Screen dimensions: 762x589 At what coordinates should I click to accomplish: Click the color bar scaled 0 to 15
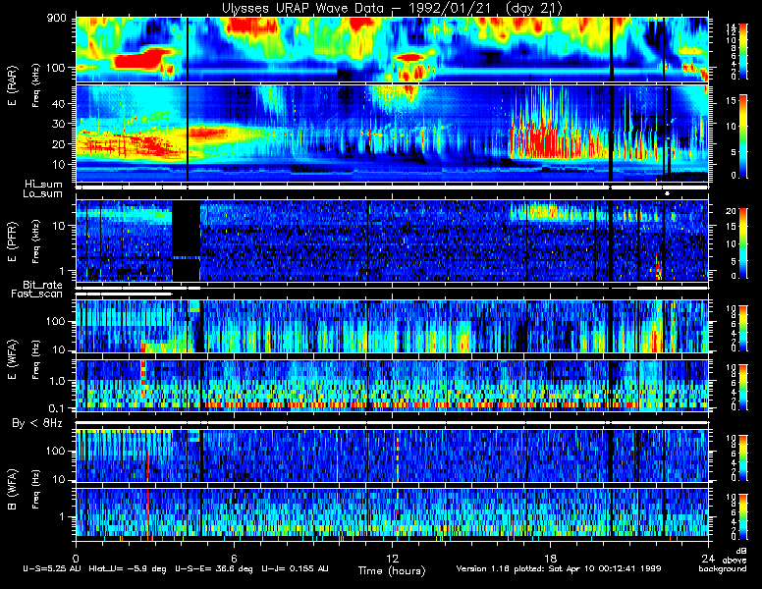click(743, 136)
